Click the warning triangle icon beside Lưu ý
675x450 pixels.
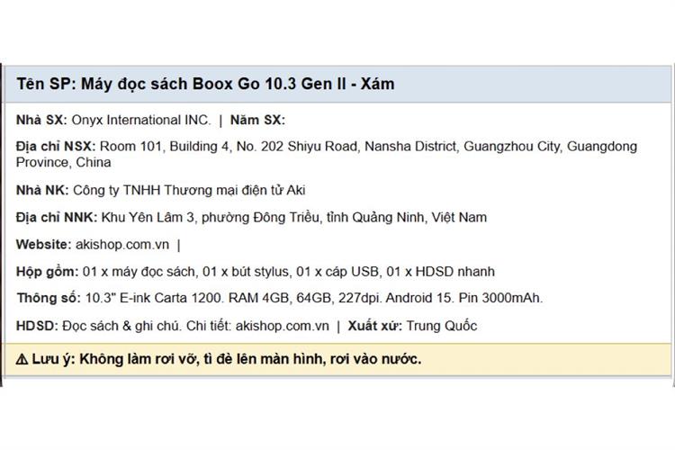pyautogui.click(x=22, y=359)
